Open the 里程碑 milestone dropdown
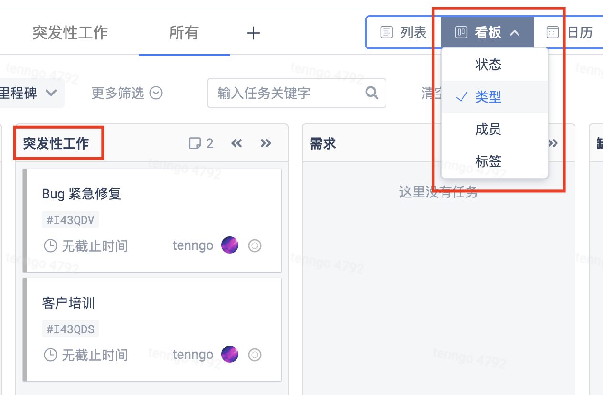The height and width of the screenshot is (395, 603). click(28, 93)
